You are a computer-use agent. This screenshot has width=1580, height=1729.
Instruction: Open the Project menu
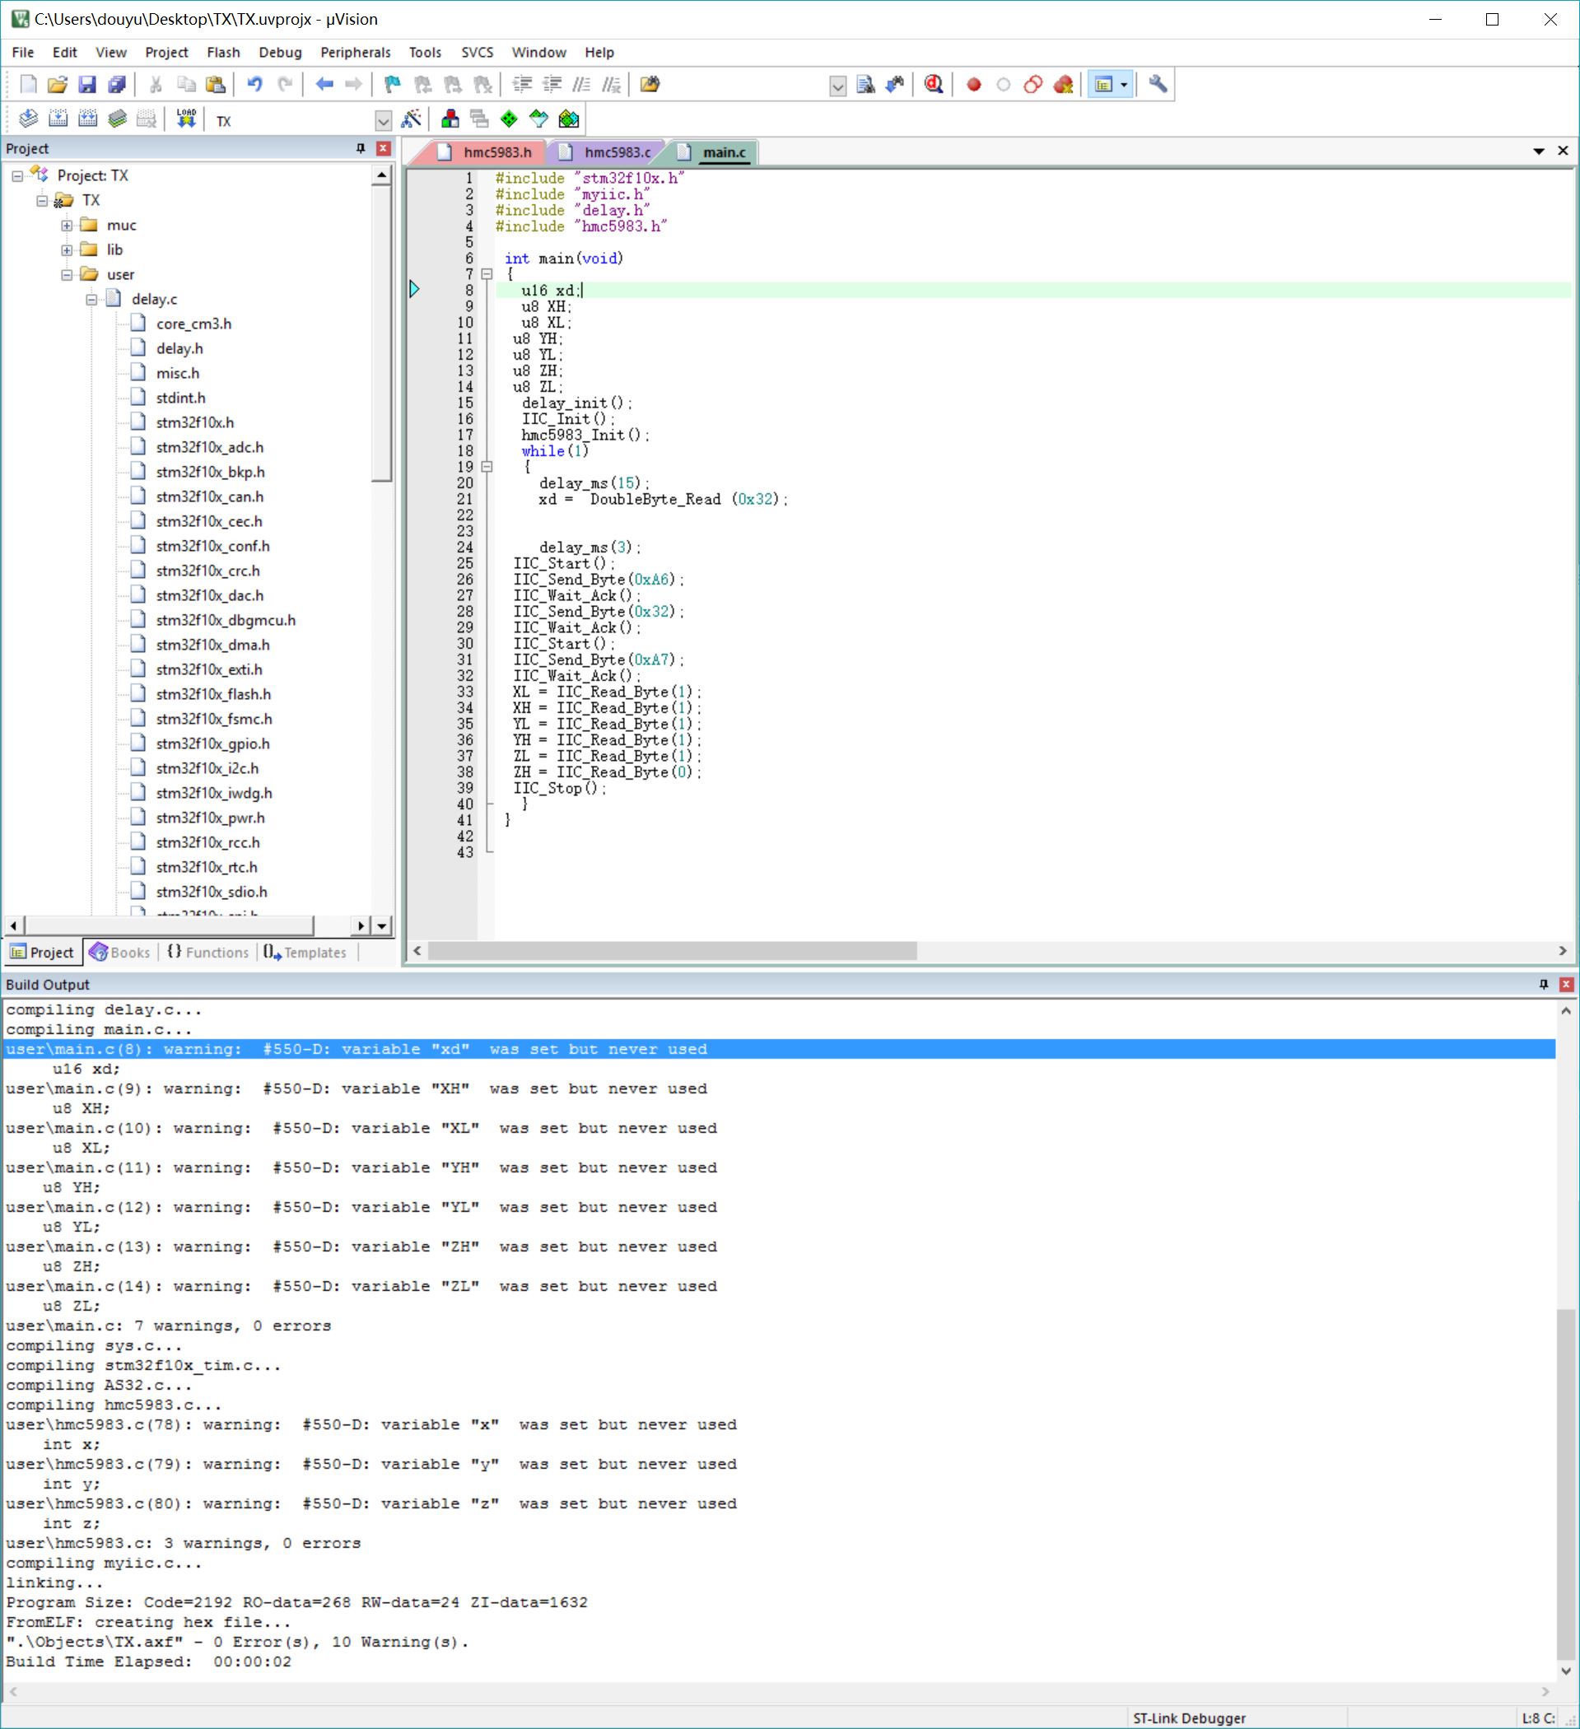tap(166, 53)
